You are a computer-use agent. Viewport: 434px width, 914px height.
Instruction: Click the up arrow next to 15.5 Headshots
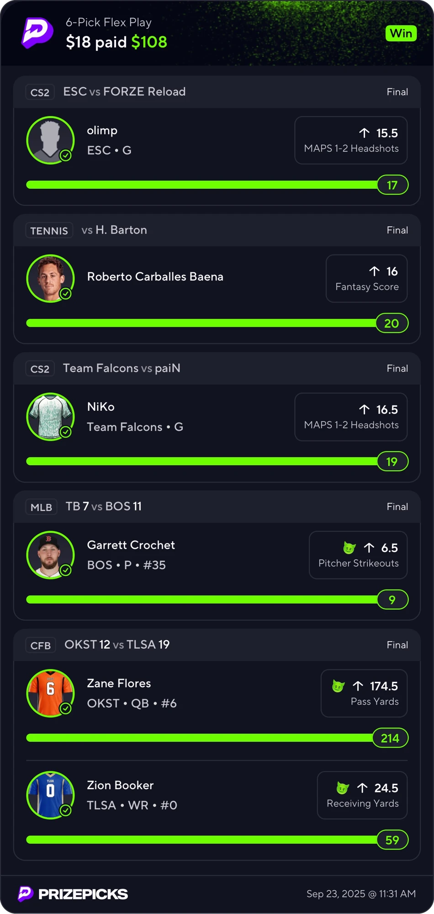click(x=364, y=133)
